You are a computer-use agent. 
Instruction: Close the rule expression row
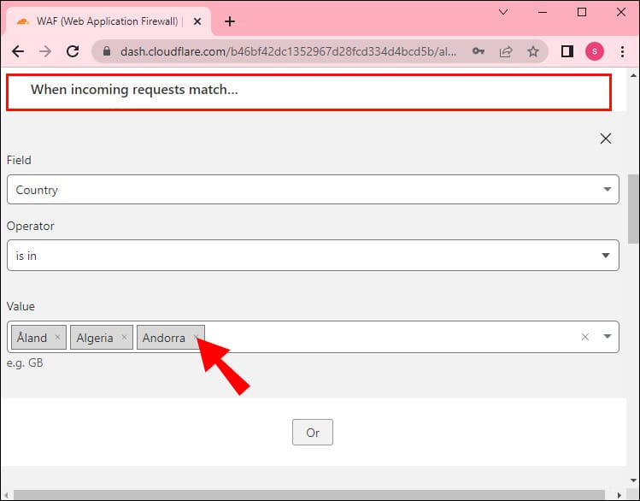[x=606, y=139]
